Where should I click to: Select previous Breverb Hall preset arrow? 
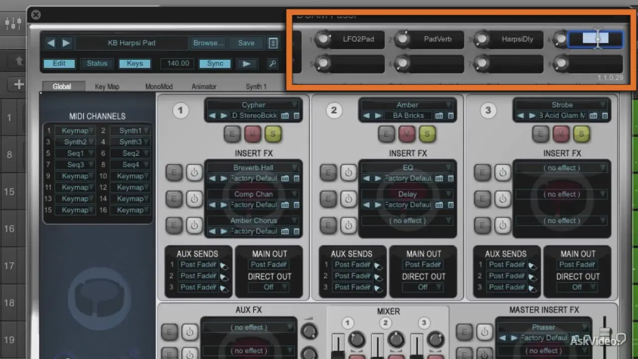(x=212, y=179)
